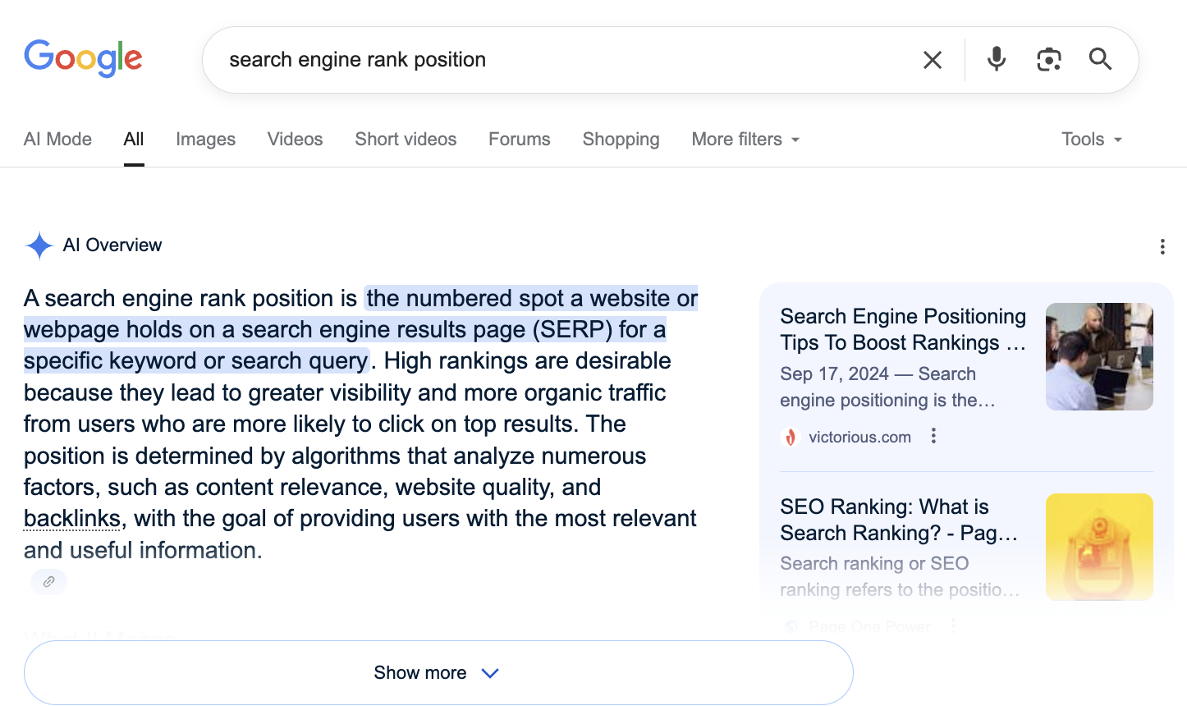Open the AI Overview three-dot options menu
Viewport: 1187px width, 706px height.
click(x=1162, y=247)
